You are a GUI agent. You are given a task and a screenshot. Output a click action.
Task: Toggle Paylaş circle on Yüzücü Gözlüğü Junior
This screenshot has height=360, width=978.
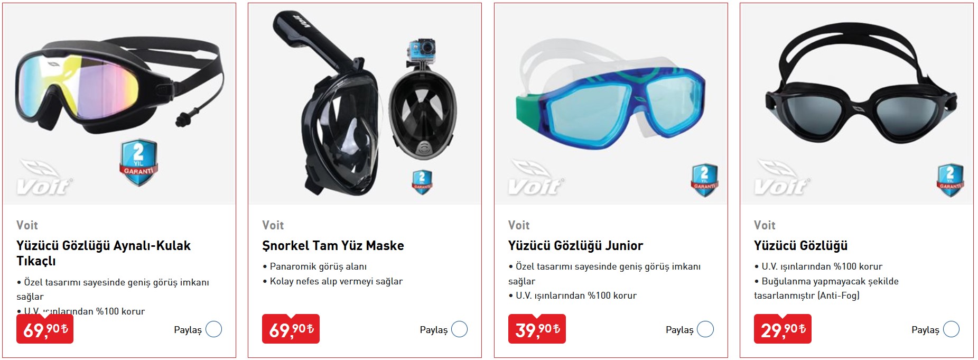pyautogui.click(x=705, y=329)
